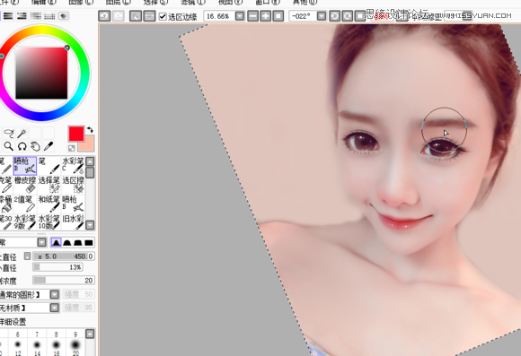Select the lasso selection tool
The height and width of the screenshot is (356, 521).
pyautogui.click(x=9, y=133)
